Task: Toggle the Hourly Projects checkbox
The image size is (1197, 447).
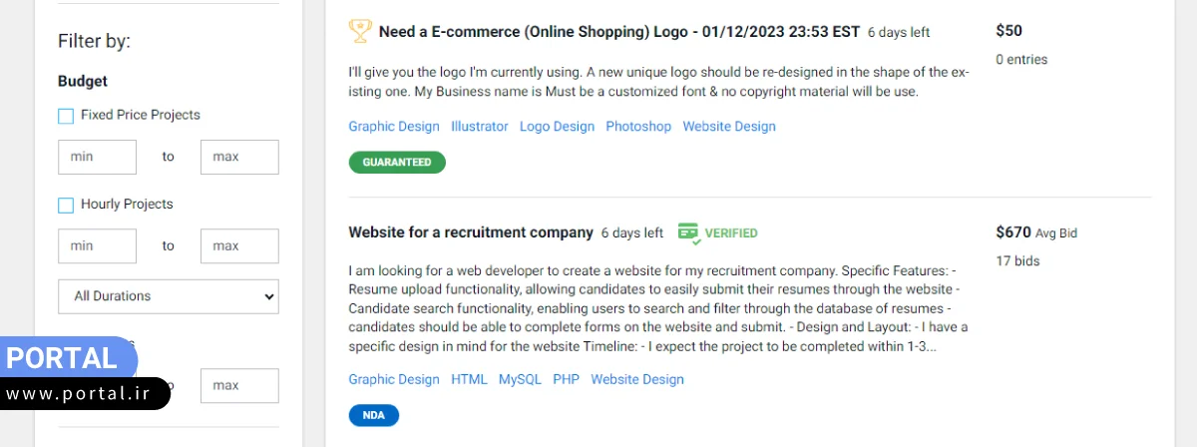Action: (66, 205)
